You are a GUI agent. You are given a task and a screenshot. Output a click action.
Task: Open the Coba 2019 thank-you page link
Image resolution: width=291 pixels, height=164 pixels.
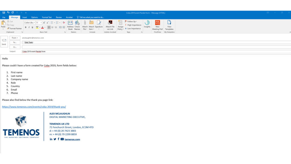(x=34, y=107)
